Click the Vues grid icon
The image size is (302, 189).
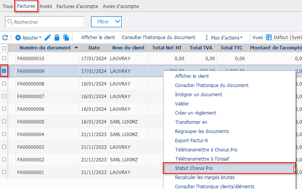[269, 37]
